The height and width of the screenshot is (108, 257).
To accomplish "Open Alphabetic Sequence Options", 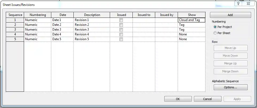I will pos(230,87).
